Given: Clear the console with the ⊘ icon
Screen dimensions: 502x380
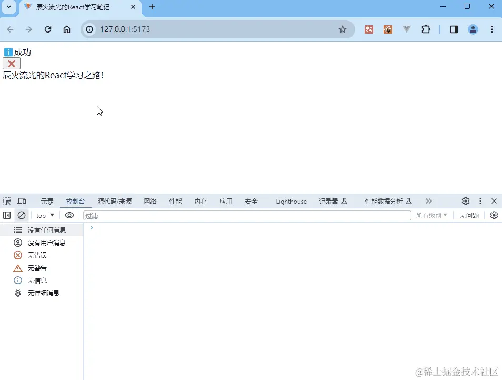Looking at the screenshot, I should (x=21, y=215).
